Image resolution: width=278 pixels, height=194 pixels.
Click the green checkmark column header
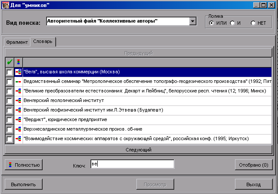tap(10, 62)
